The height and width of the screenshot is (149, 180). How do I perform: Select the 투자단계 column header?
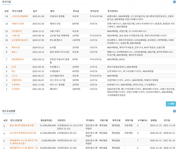[94, 11]
